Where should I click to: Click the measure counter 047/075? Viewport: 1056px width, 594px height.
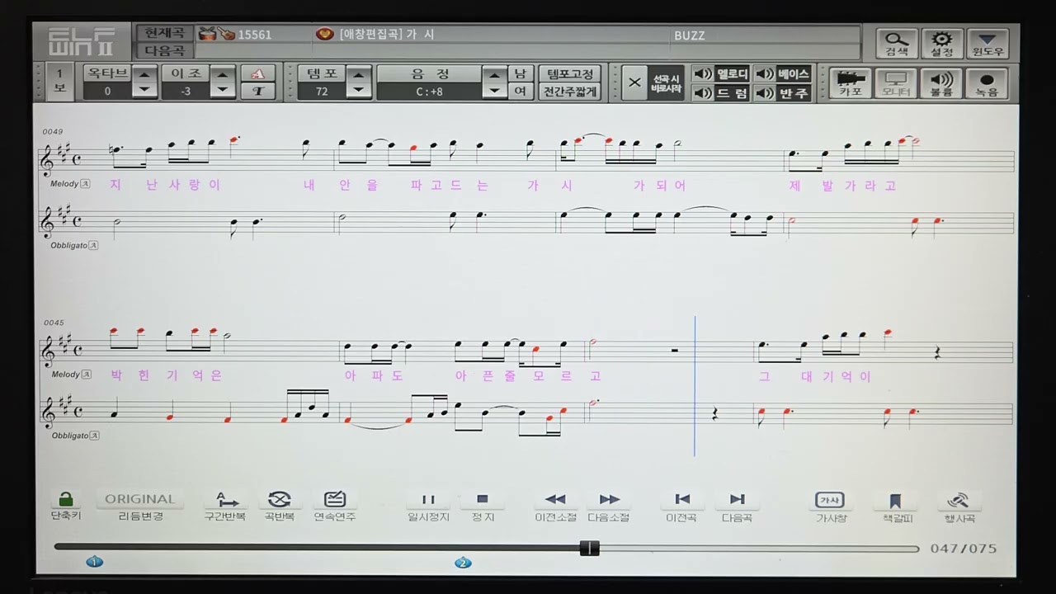point(964,549)
